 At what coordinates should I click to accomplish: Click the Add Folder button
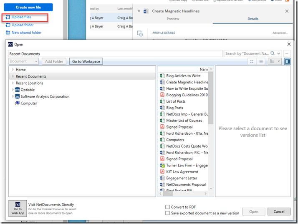(x=54, y=61)
